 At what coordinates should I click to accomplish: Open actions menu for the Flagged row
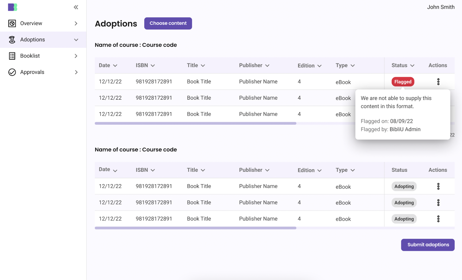tap(438, 82)
